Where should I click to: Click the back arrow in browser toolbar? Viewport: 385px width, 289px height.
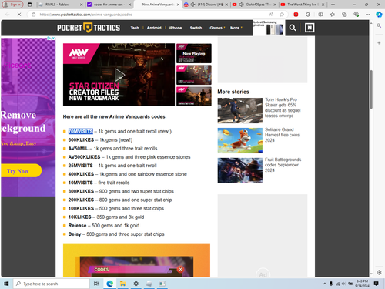click(7, 15)
